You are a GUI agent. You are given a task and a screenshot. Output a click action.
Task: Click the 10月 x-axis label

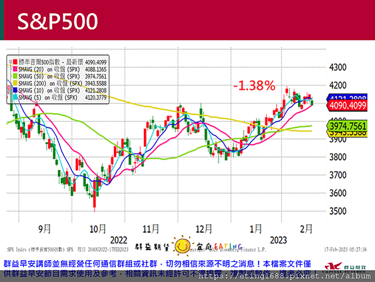(x=98, y=229)
